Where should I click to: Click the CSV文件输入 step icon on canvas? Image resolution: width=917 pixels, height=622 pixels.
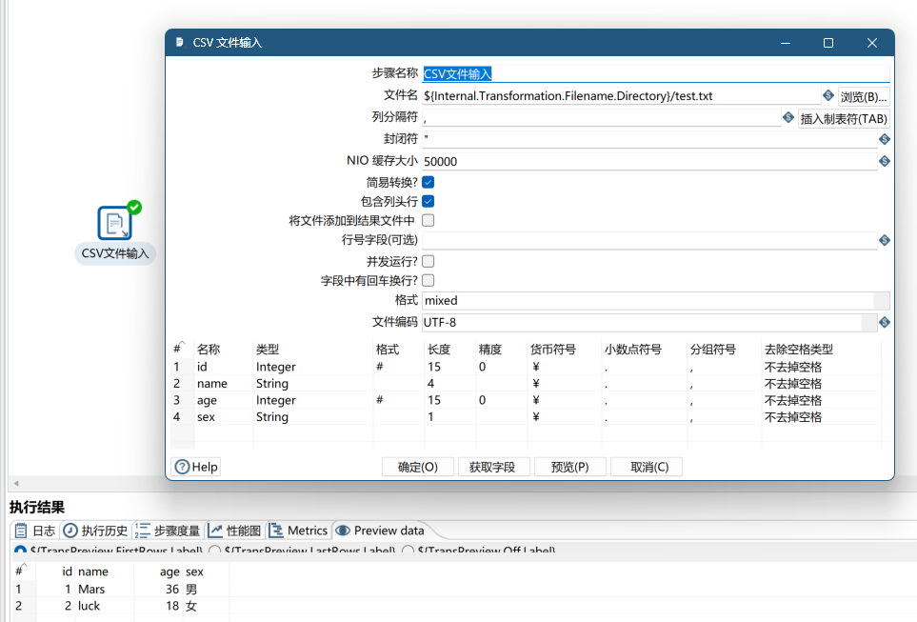[x=115, y=223]
